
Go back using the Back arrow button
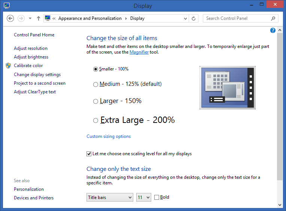[10, 18]
